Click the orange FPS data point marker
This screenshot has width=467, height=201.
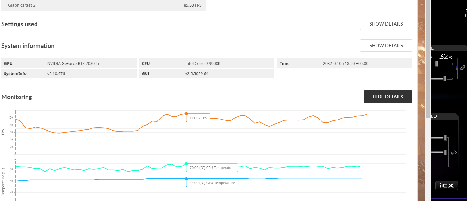186,113
